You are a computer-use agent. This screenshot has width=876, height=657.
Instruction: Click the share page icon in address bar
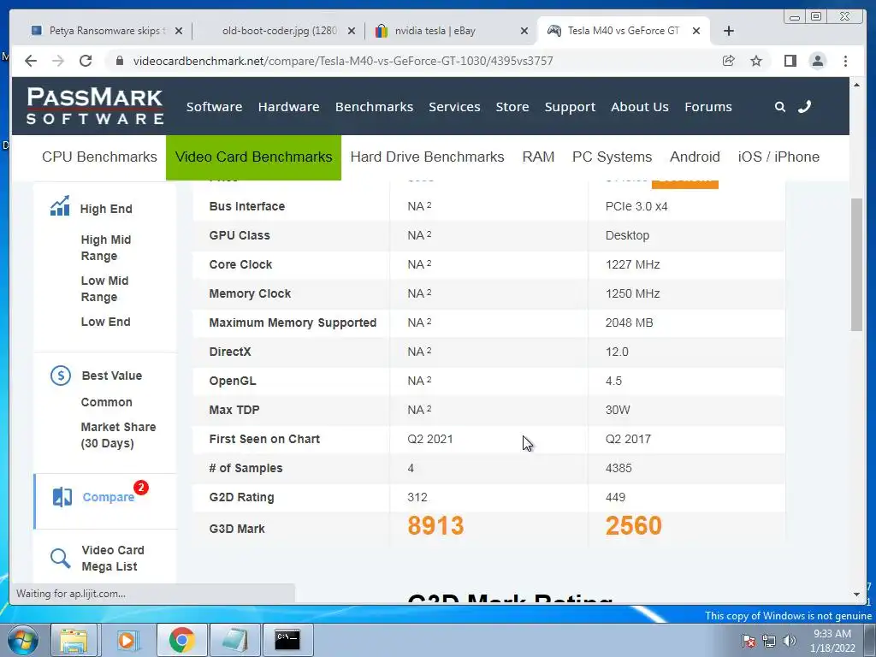729,61
